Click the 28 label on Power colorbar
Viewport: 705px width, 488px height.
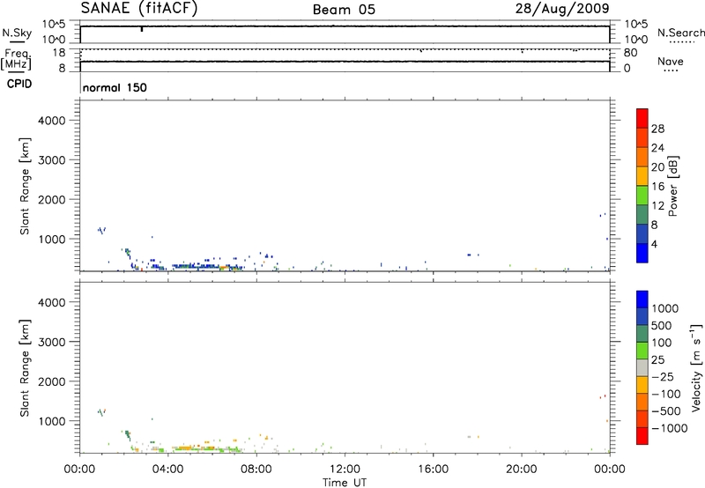coord(657,129)
